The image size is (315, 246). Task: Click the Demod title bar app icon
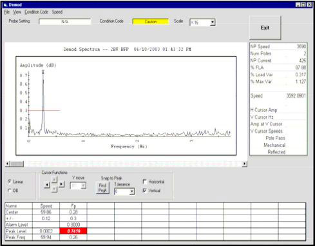pos(5,5)
